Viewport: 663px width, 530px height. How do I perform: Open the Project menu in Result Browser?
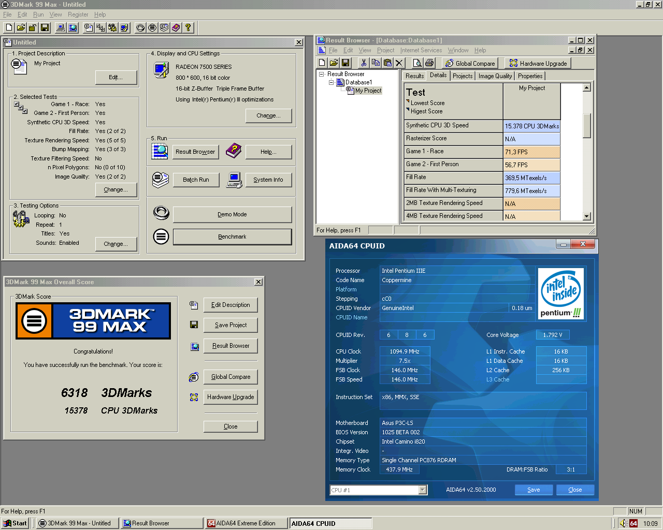(385, 50)
